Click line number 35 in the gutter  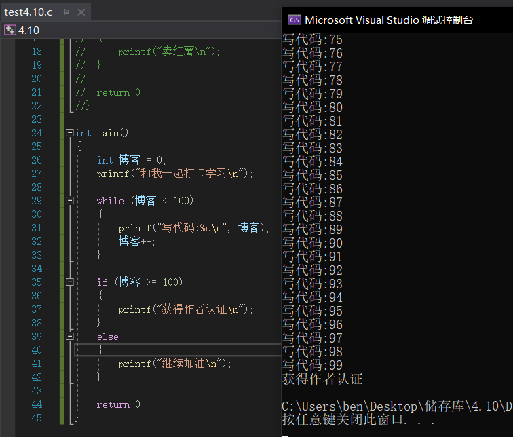tap(37, 282)
